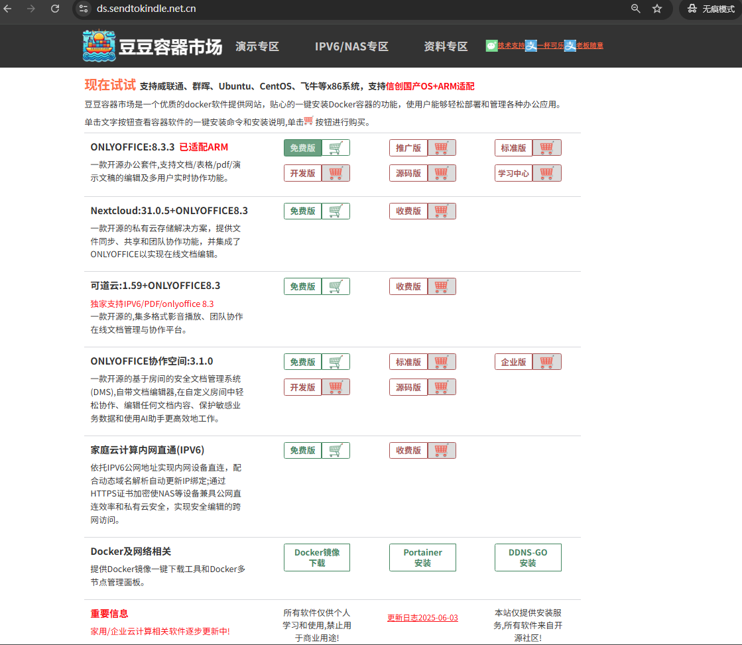Click the 推广版 button
The height and width of the screenshot is (645, 742).
pos(408,148)
